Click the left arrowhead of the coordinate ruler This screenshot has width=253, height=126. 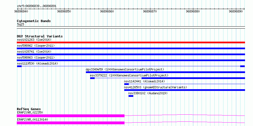click(x=18, y=9)
